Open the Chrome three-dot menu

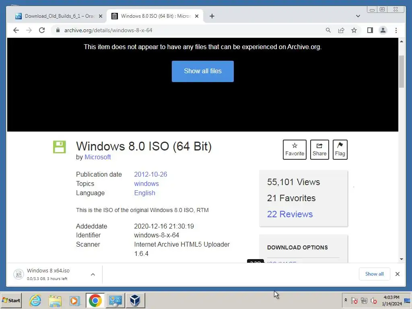point(396,30)
